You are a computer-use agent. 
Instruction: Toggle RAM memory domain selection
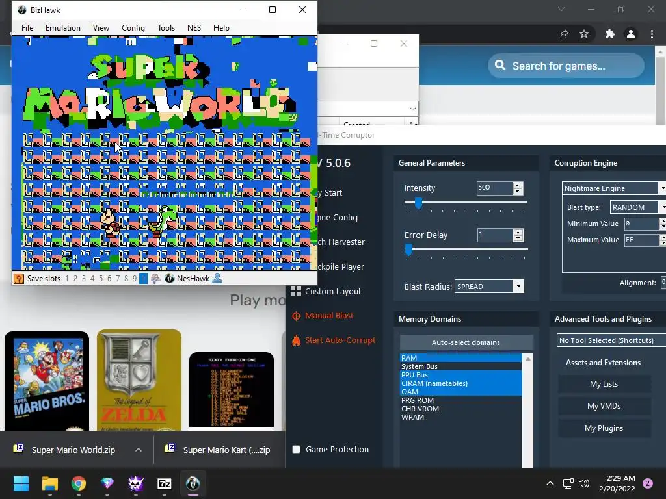(x=460, y=358)
